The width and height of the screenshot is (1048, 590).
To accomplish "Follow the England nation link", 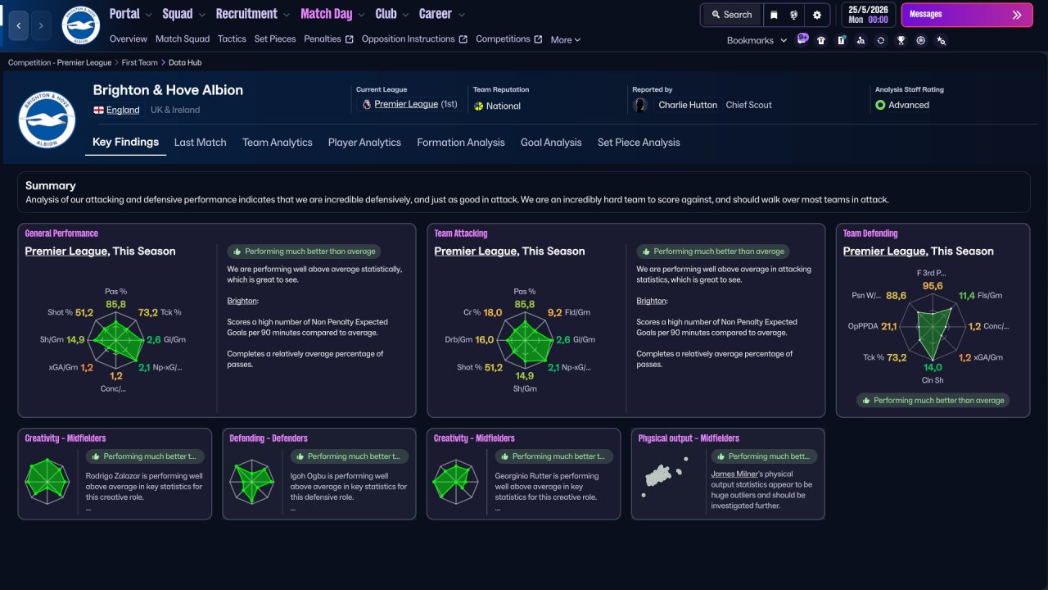I will point(123,110).
